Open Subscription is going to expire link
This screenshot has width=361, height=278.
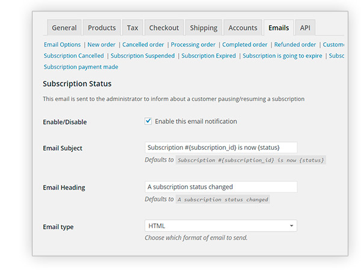click(282, 56)
